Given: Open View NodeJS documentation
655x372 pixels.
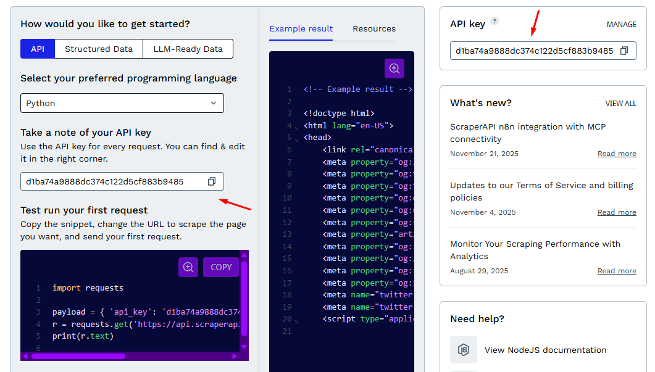Looking at the screenshot, I should [x=545, y=350].
